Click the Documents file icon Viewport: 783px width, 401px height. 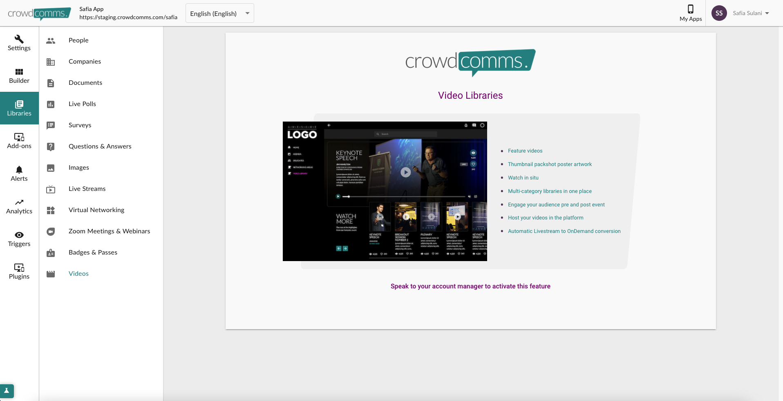pos(51,83)
